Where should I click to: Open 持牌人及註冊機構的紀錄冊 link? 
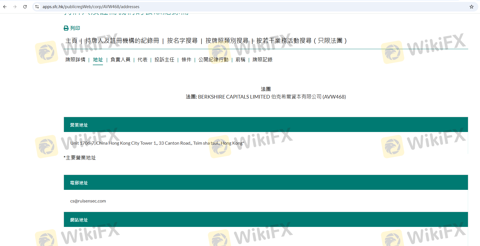(122, 41)
